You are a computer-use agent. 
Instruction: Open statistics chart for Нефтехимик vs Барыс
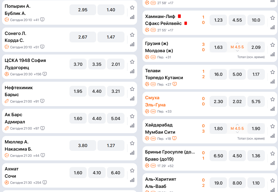(x=132, y=98)
